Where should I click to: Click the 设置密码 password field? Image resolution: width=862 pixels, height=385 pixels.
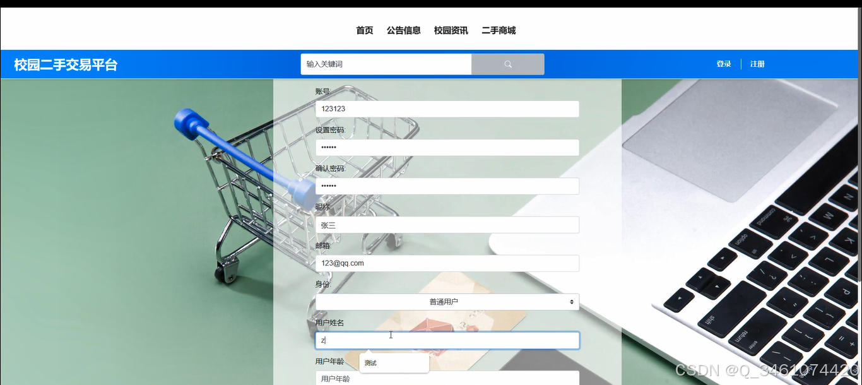tap(447, 148)
